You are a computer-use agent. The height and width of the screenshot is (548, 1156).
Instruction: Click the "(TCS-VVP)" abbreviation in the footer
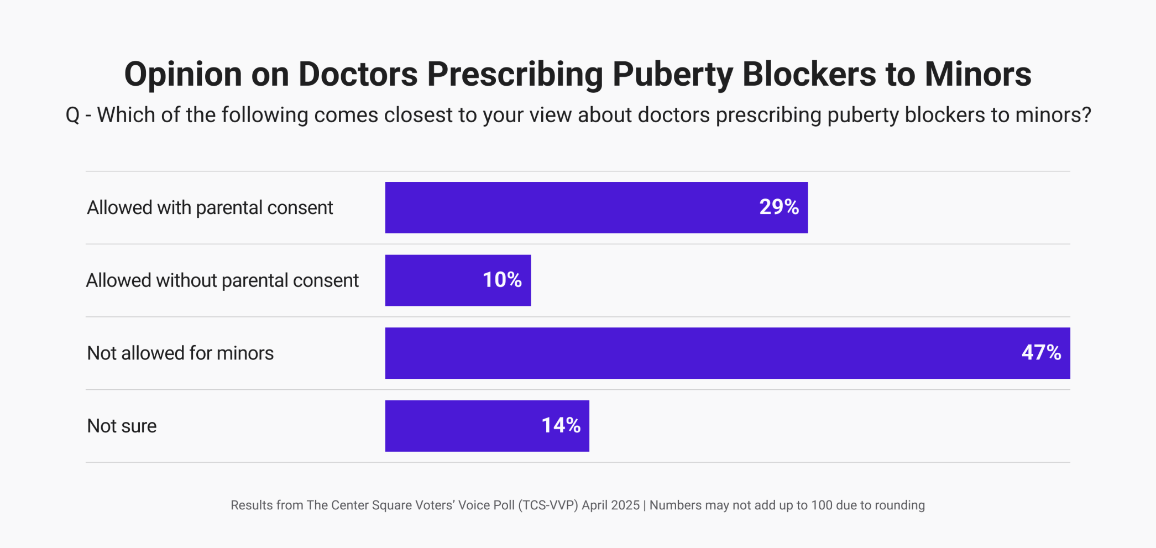pyautogui.click(x=548, y=505)
